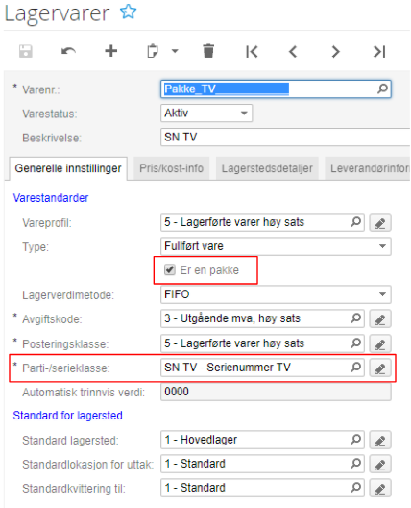411x508 pixels.
Task: Click the search magnifier in Avgiftskode field
Action: 355,318
